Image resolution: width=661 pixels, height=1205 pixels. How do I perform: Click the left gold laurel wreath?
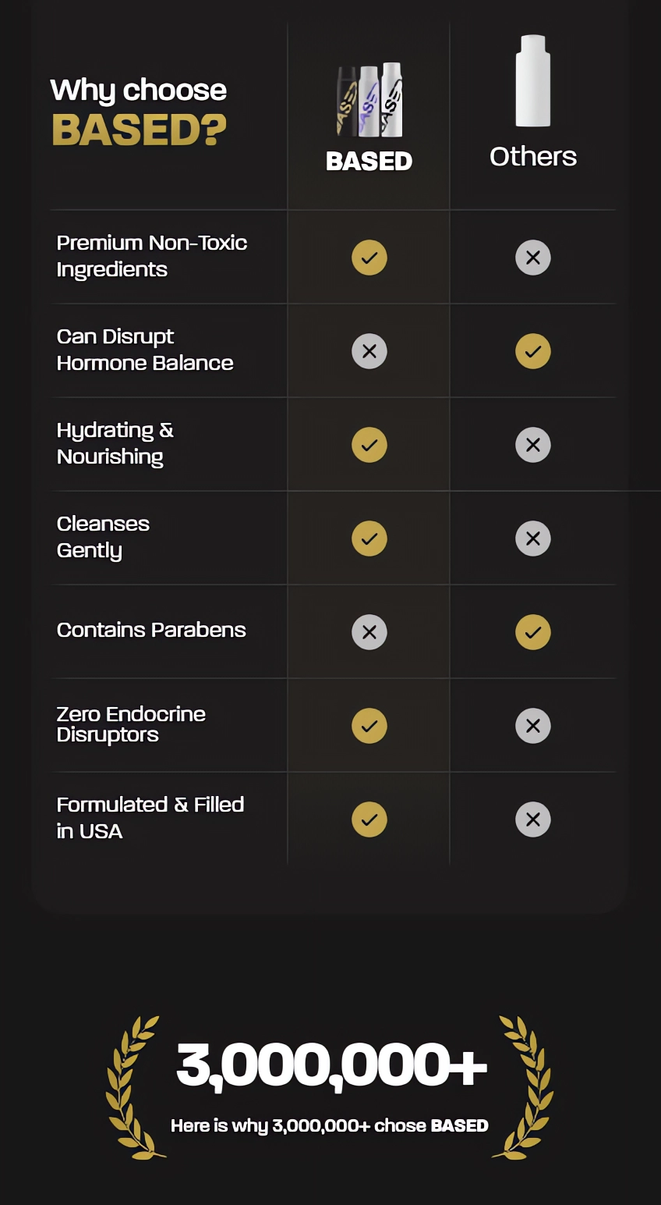click(x=135, y=1087)
